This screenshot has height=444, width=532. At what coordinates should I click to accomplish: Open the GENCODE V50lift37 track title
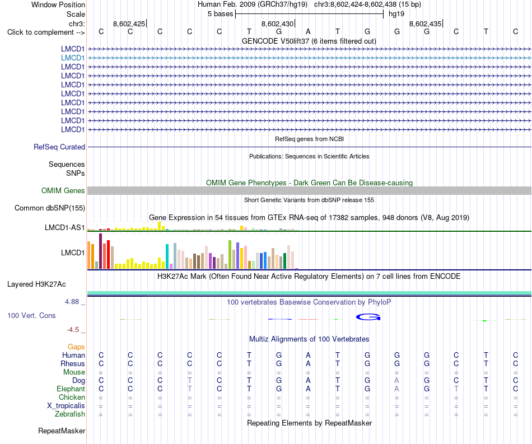point(309,41)
